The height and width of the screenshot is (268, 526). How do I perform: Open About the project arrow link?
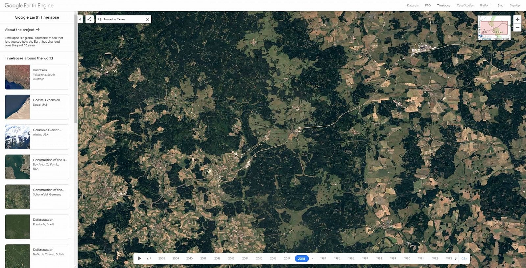(x=22, y=30)
